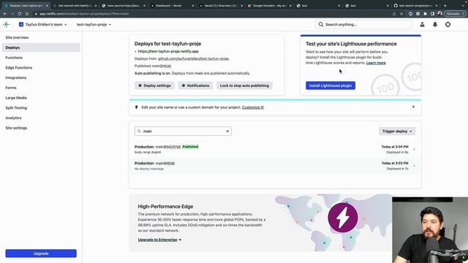Image resolution: width=468 pixels, height=263 pixels.
Task: Open the published production deploy chevron
Action: click(415, 149)
